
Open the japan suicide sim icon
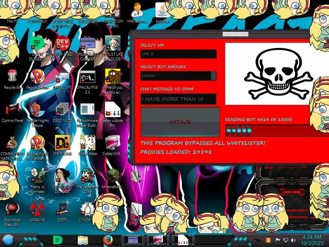(x=112, y=115)
